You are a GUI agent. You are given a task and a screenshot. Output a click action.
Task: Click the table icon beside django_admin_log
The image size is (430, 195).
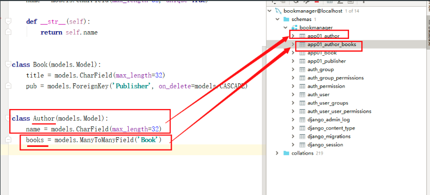pos(302,120)
